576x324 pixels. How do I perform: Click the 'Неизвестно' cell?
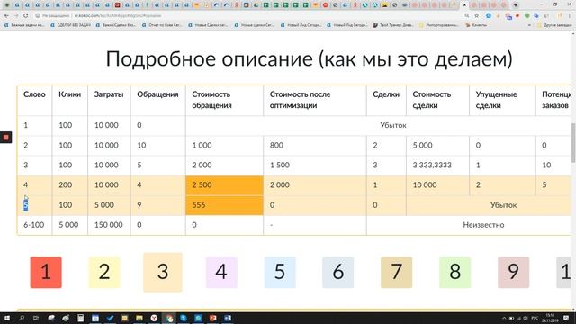point(483,225)
